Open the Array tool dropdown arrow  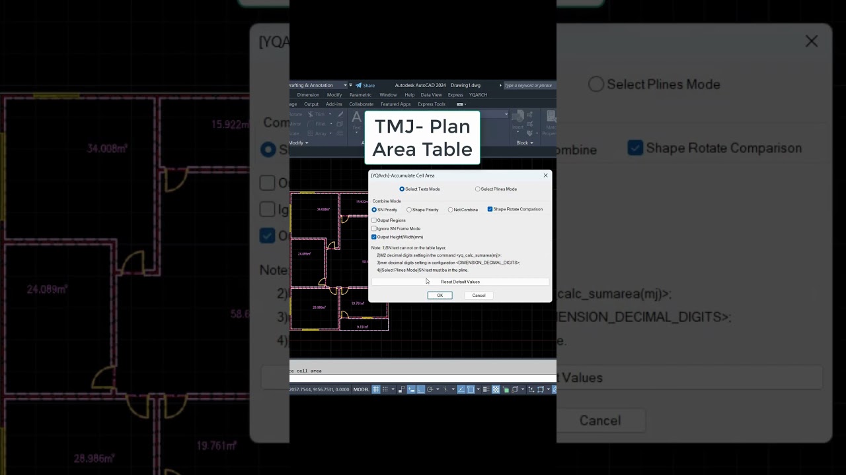point(330,133)
